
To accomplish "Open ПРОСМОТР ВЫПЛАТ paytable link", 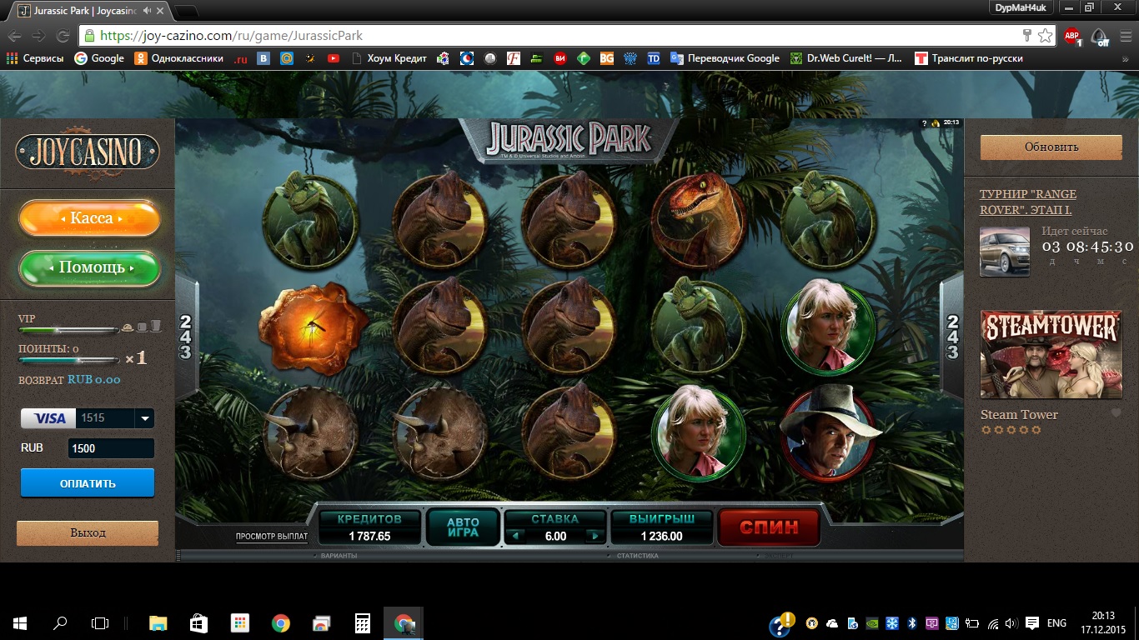I will [x=272, y=537].
